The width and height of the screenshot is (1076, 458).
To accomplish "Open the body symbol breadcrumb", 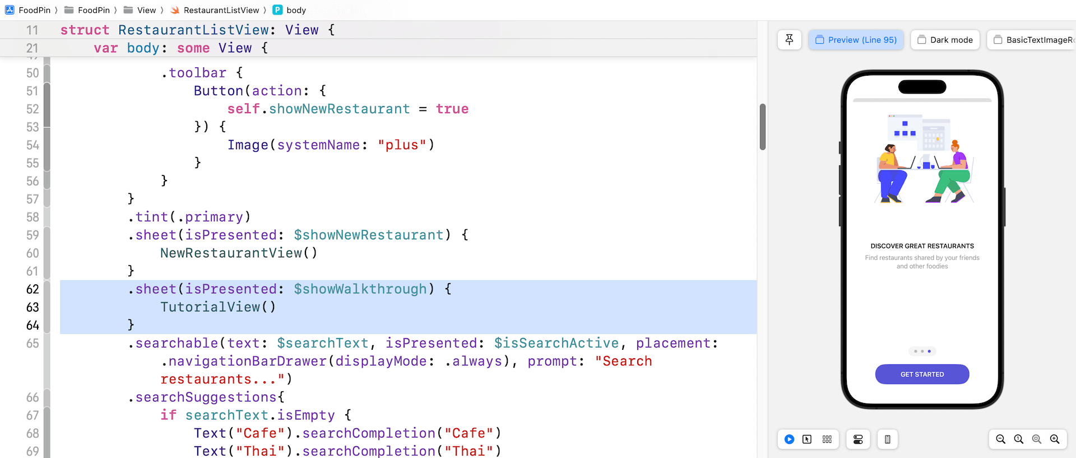I will pyautogui.click(x=290, y=10).
